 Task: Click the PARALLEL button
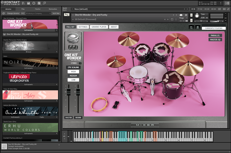(215, 35)
